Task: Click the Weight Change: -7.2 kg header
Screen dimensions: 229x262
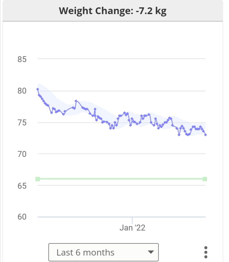Action: [113, 11]
